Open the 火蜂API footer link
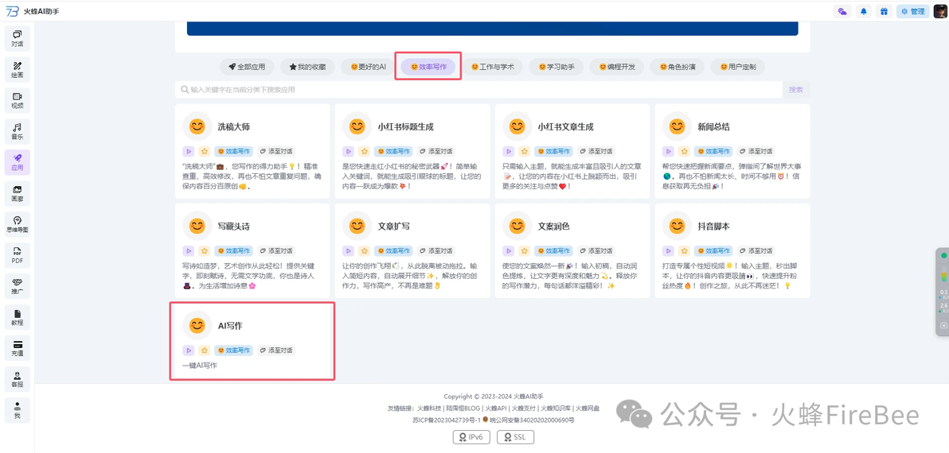 coord(496,408)
